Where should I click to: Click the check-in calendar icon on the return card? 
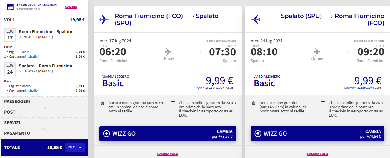pos(323,103)
